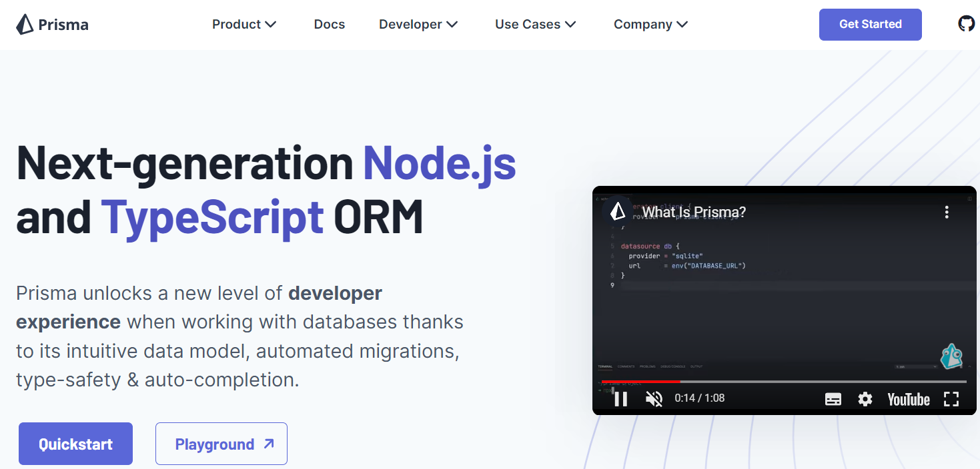Viewport: 980px width, 469px height.
Task: Click the Quickstart button
Action: (75, 444)
